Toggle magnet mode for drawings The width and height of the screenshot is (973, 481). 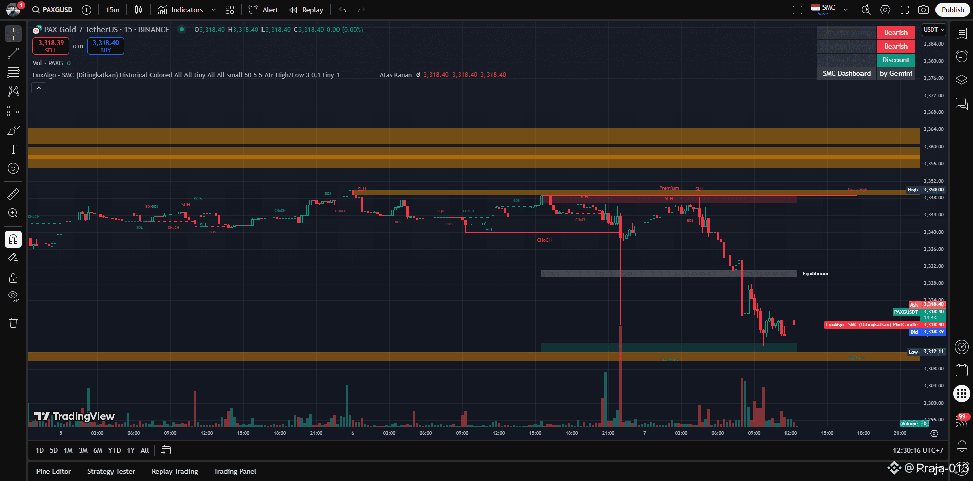13,239
